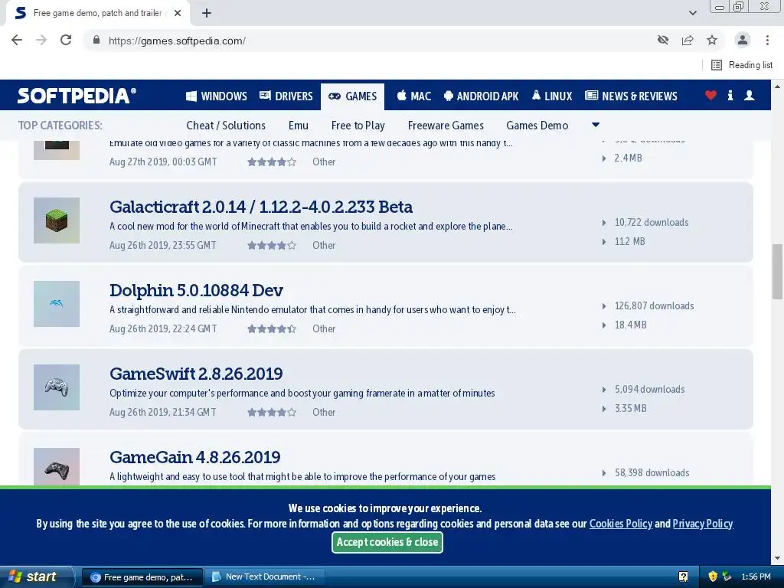Open Cheat / Solutions category
The height and width of the screenshot is (588, 784).
pos(226,126)
